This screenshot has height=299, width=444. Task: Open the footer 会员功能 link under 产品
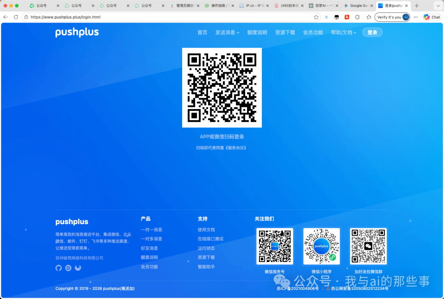tap(149, 267)
